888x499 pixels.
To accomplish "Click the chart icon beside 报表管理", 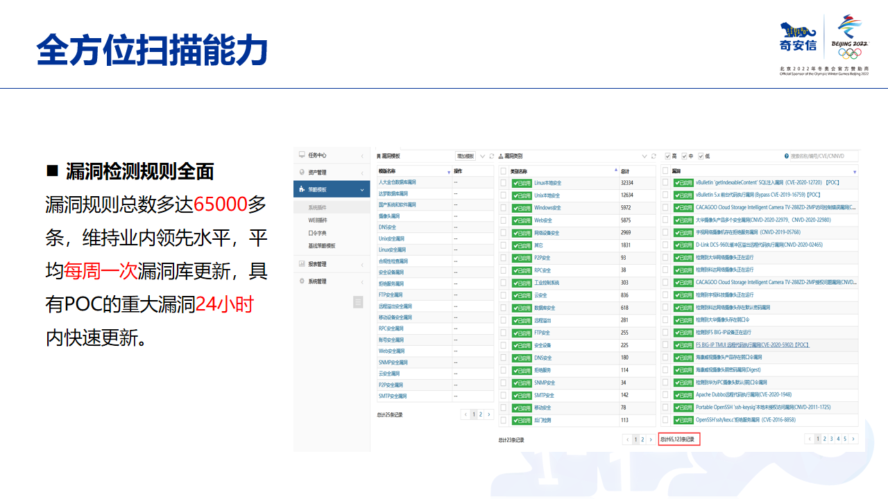I will click(302, 264).
